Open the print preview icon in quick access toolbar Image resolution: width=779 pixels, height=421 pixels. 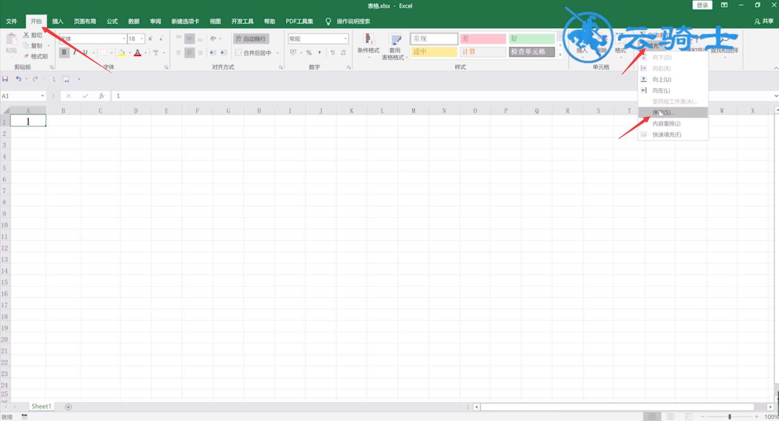tap(52, 79)
